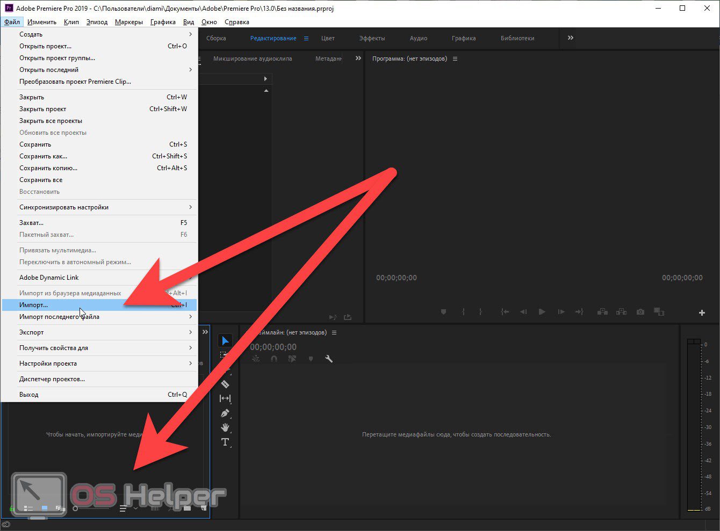Open the Клип menu
This screenshot has height=531, width=720.
(x=71, y=22)
